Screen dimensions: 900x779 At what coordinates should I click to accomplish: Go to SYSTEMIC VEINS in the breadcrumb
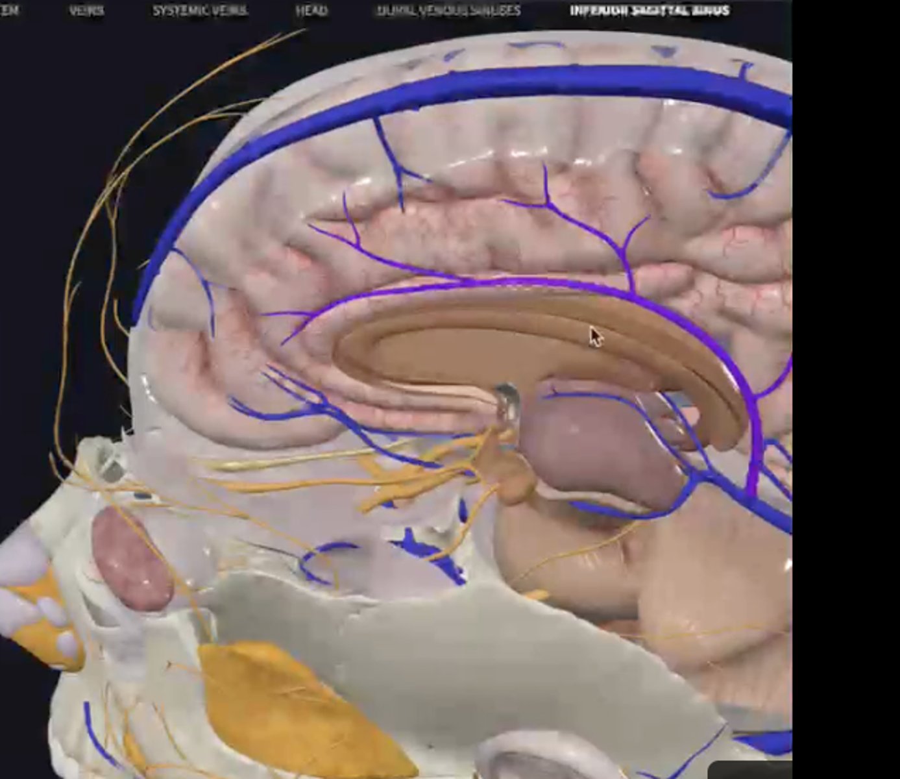[199, 10]
